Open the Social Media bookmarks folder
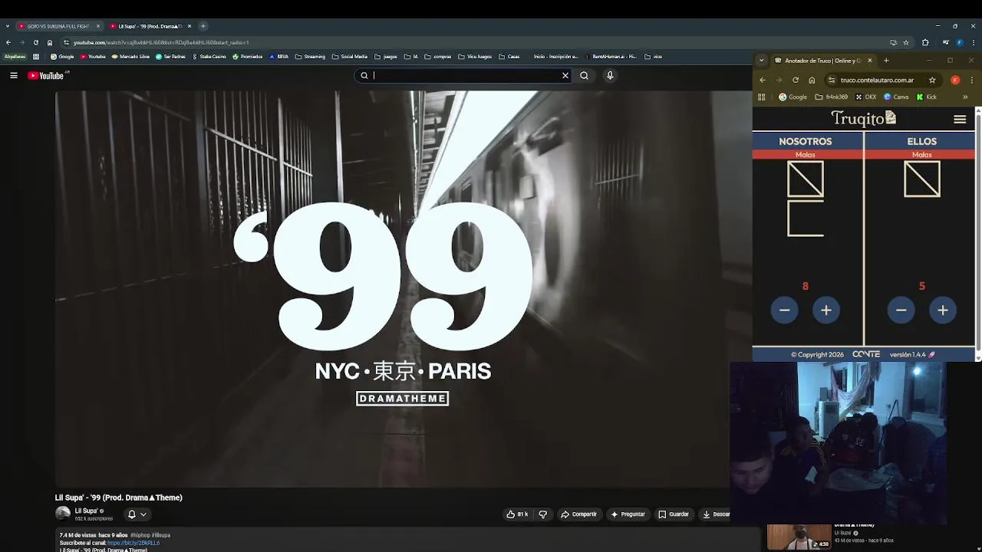Image resolution: width=982 pixels, height=552 pixels. pyautogui.click(x=350, y=56)
